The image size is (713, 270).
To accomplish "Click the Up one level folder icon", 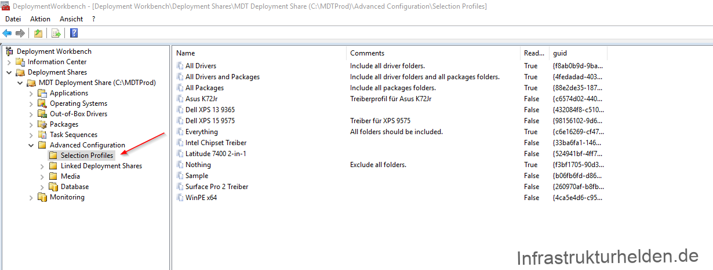I will coord(38,33).
